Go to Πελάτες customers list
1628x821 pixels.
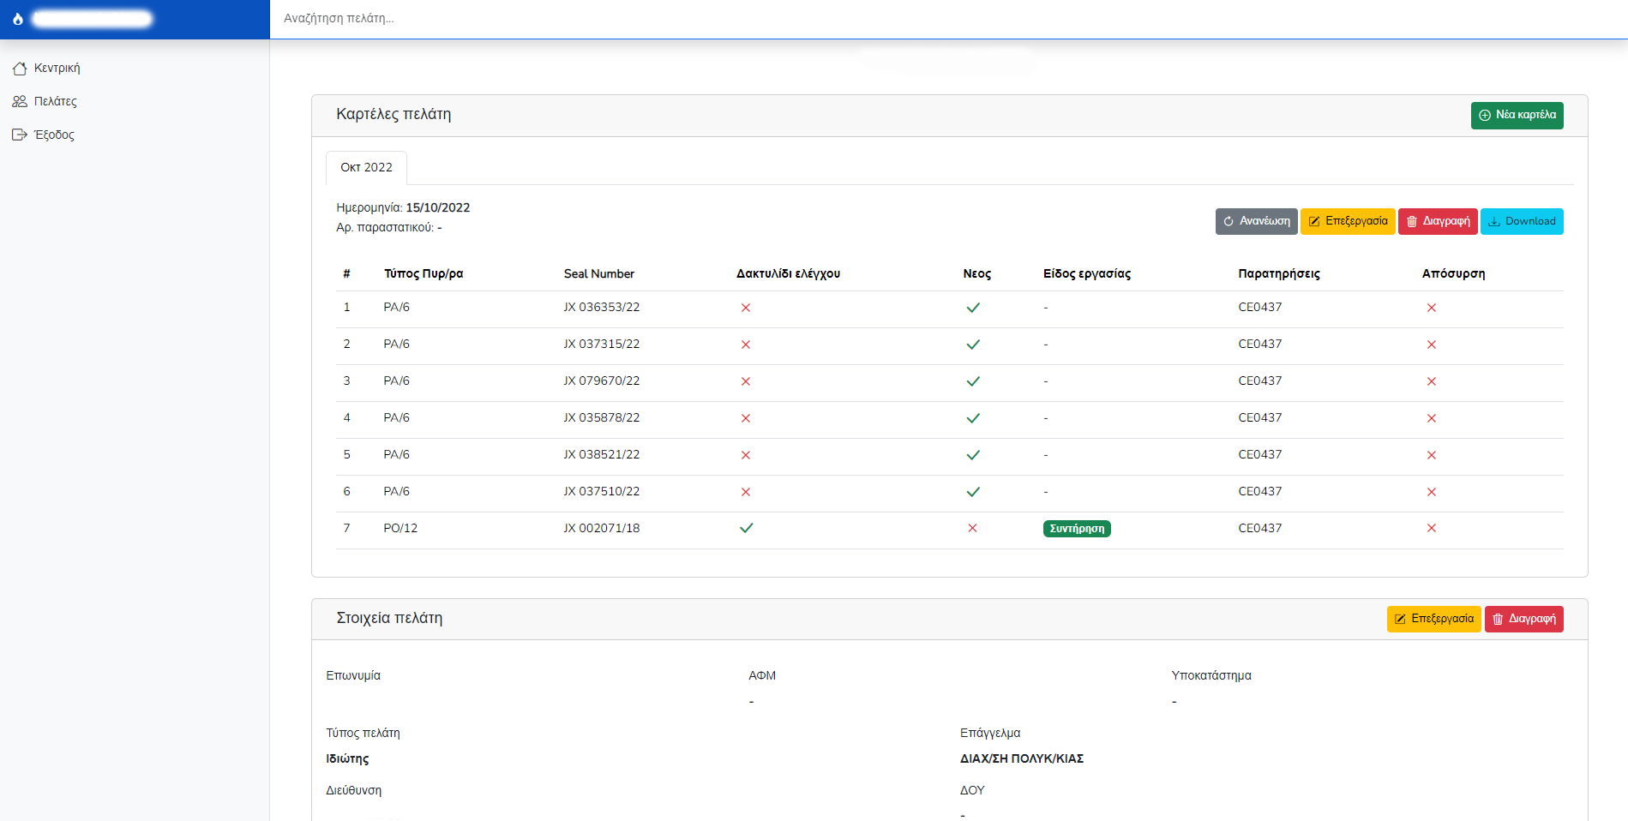tap(55, 101)
